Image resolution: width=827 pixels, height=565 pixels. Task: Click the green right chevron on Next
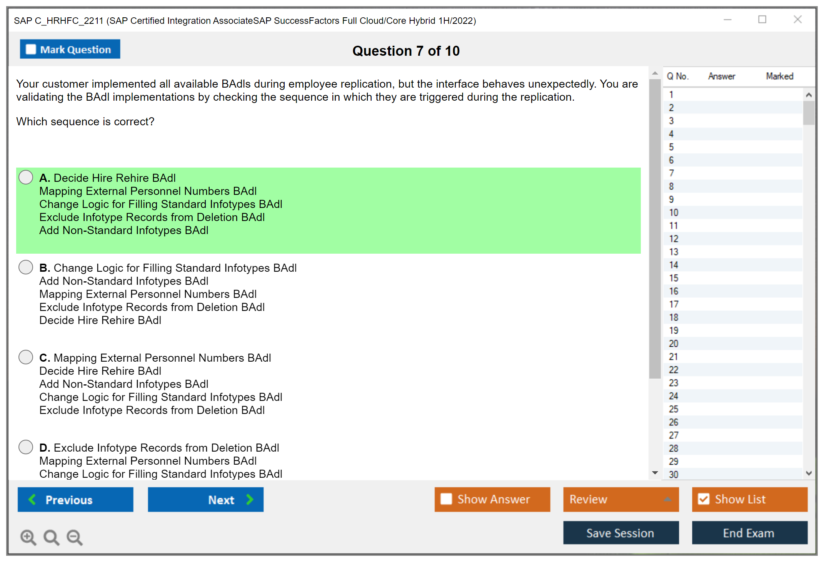[x=250, y=499]
